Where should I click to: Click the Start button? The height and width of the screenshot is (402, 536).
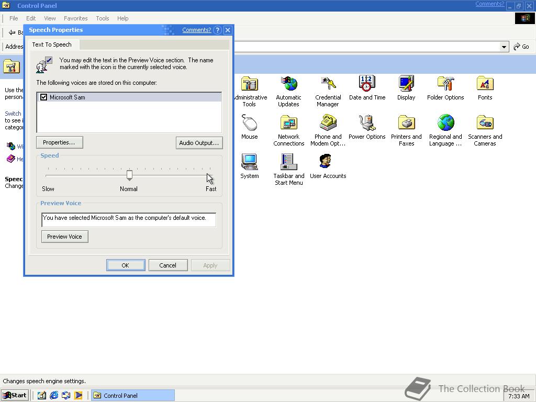tap(15, 396)
